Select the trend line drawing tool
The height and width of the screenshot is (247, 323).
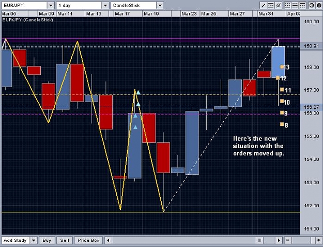pyautogui.click(x=263, y=5)
